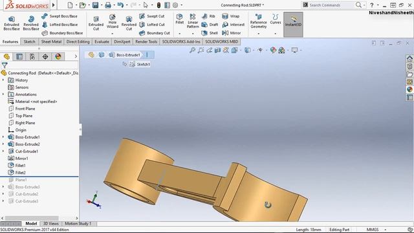Select the Revolved Boss/Base tool
The width and height of the screenshot is (414, 233).
point(31,23)
